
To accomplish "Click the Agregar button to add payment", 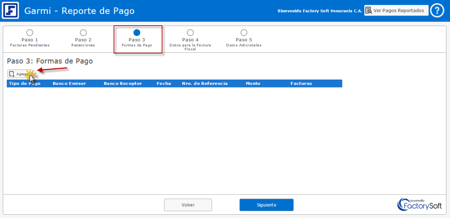I will click(19, 74).
